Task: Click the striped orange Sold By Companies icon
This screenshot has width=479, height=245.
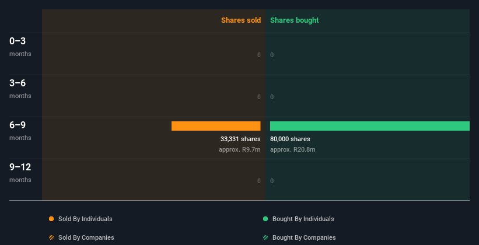Action: coord(51,237)
